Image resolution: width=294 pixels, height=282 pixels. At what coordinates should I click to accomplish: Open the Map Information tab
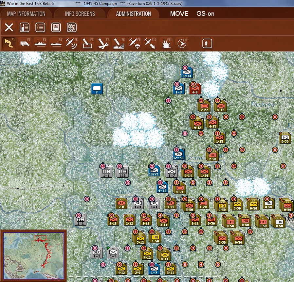pos(26,14)
